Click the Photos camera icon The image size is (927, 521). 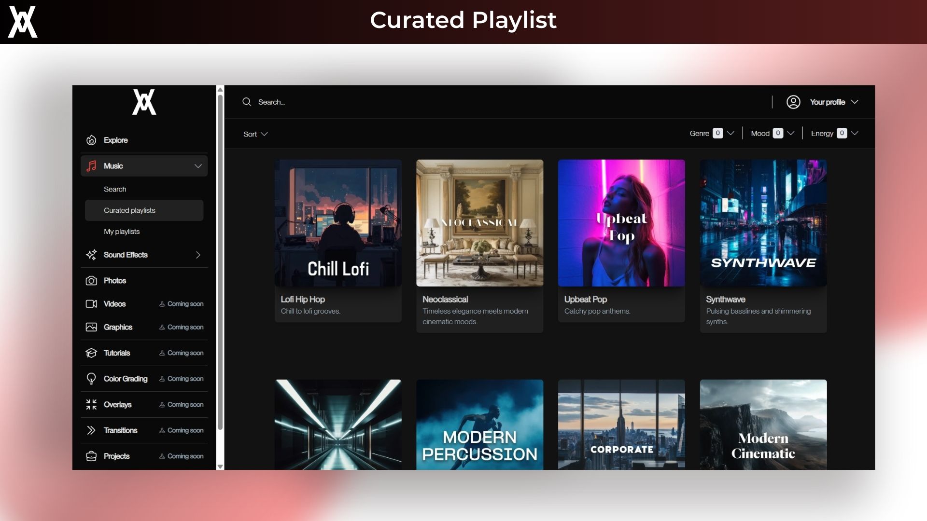[x=91, y=281]
